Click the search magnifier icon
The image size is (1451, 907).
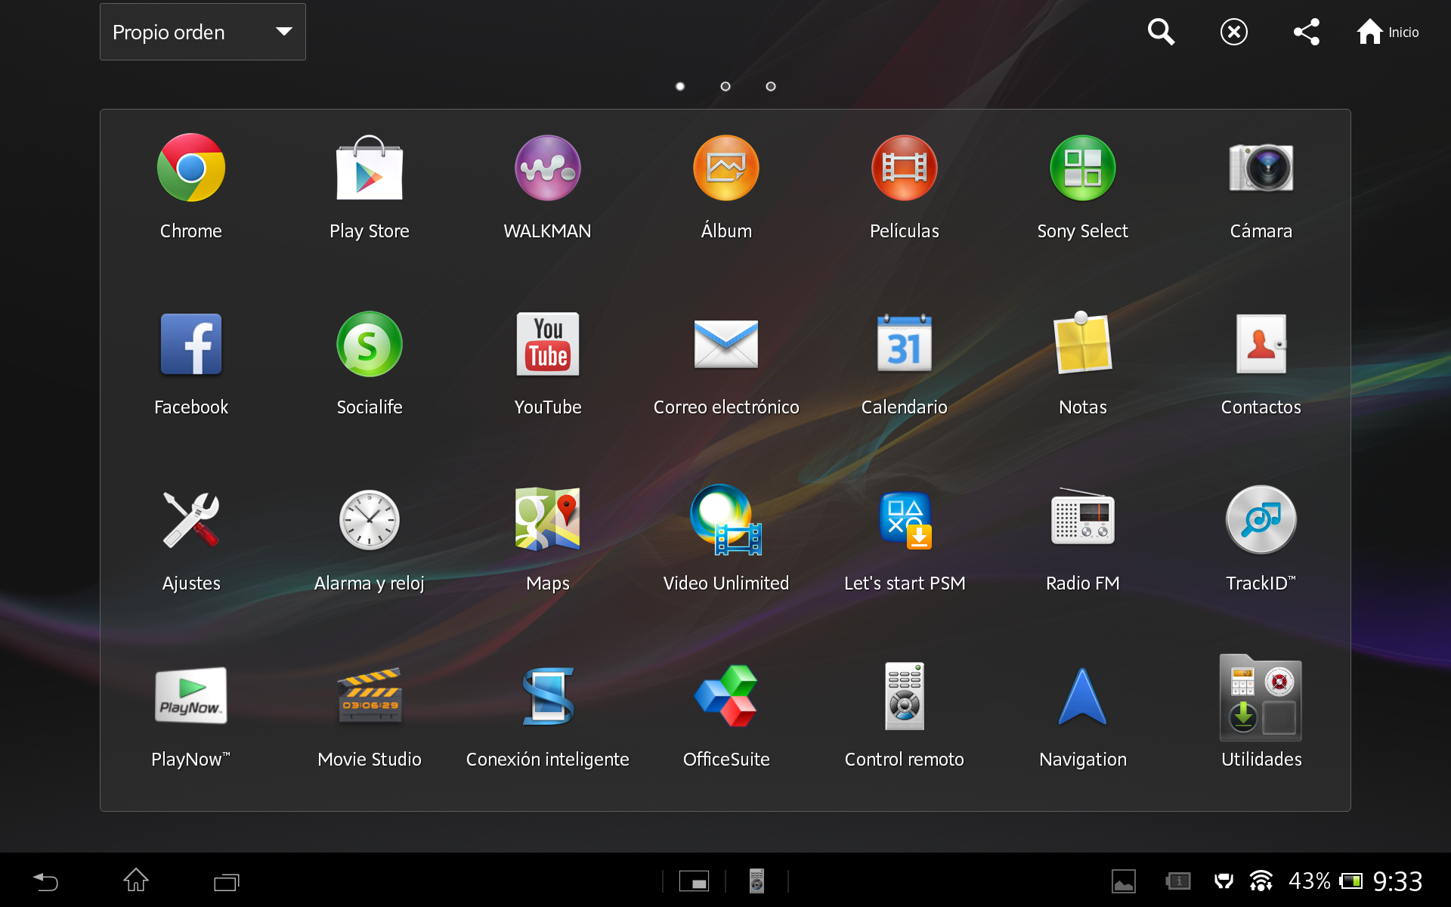tap(1161, 32)
